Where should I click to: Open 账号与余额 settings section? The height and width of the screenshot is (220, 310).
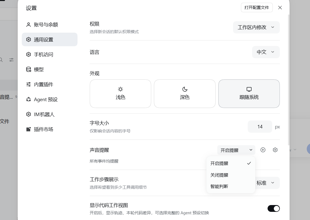pyautogui.click(x=49, y=25)
